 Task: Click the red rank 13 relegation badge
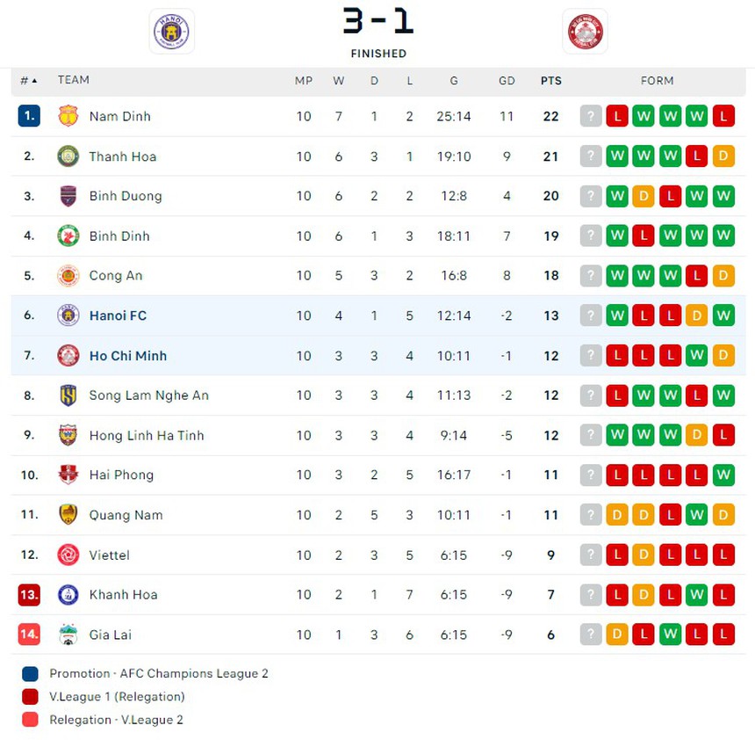(x=29, y=595)
